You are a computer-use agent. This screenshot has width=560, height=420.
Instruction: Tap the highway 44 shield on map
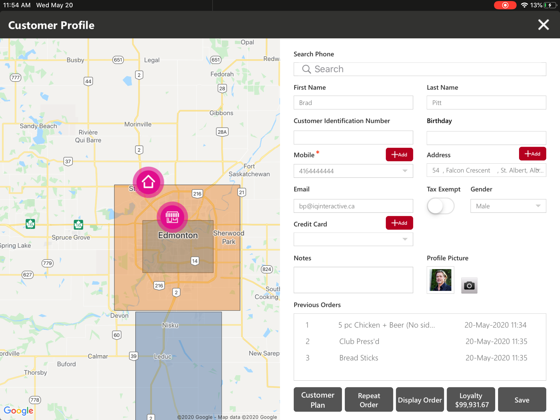pos(88,81)
